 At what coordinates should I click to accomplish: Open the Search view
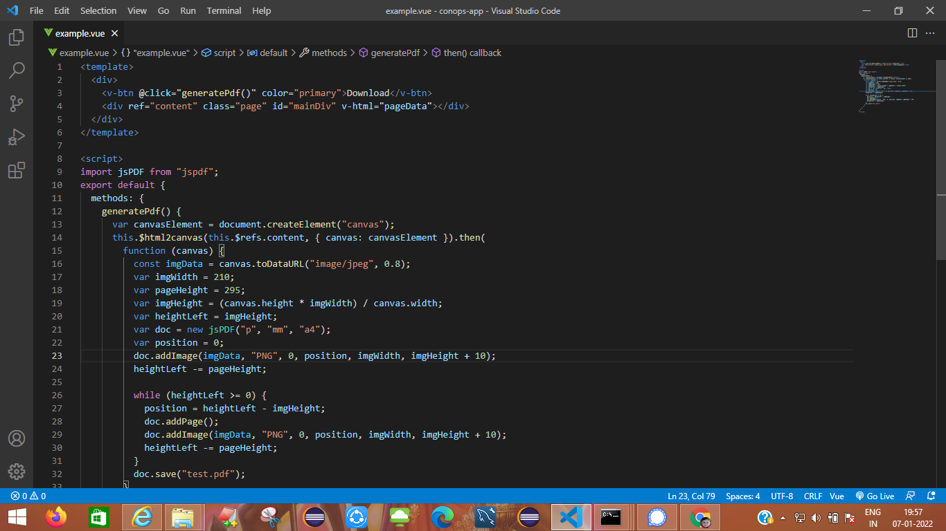coord(17,71)
